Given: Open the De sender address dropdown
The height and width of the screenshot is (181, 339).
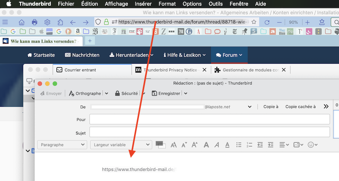Looking at the screenshot, I should click(x=250, y=107).
